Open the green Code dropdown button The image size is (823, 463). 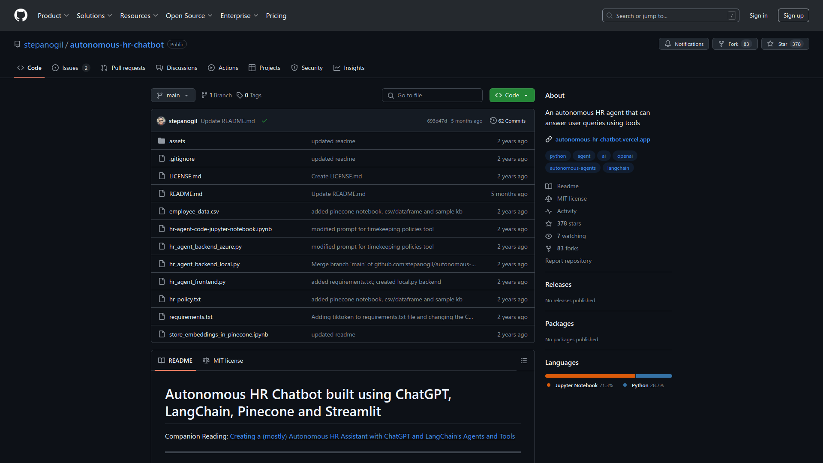(x=512, y=95)
